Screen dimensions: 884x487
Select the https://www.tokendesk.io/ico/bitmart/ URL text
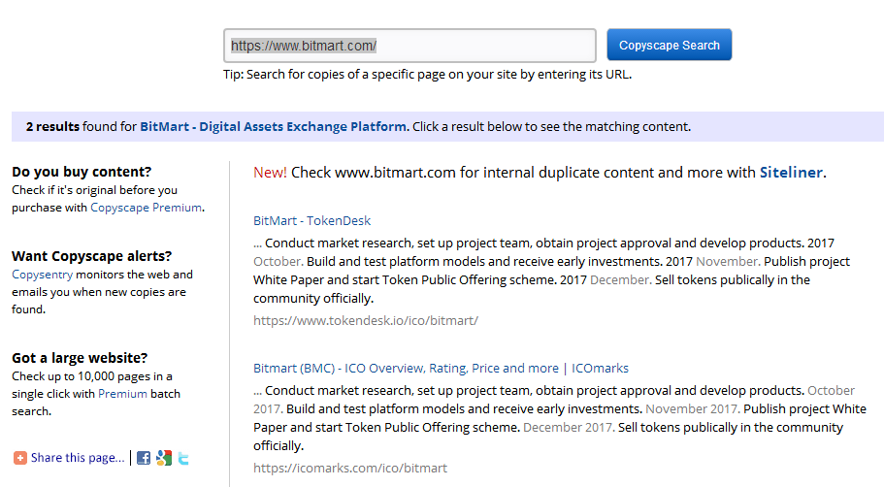[x=365, y=320]
